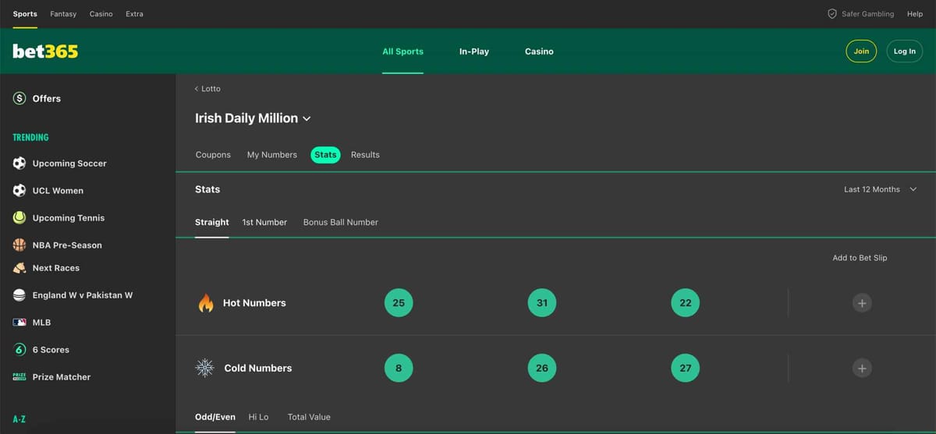Image resolution: width=936 pixels, height=434 pixels.
Task: Select hot number ball 25
Action: pyautogui.click(x=399, y=303)
